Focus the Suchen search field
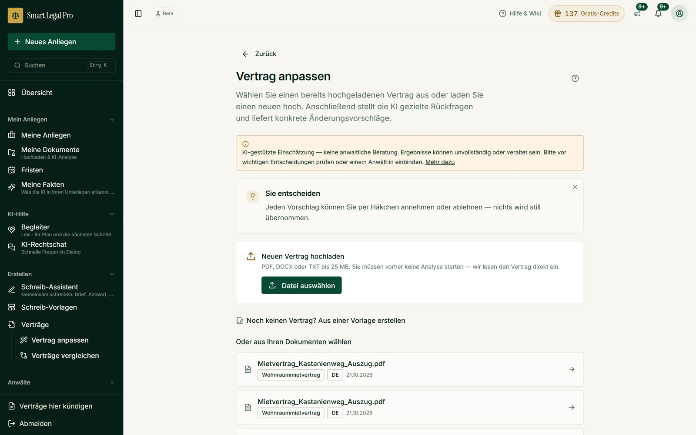696x435 pixels. point(61,65)
